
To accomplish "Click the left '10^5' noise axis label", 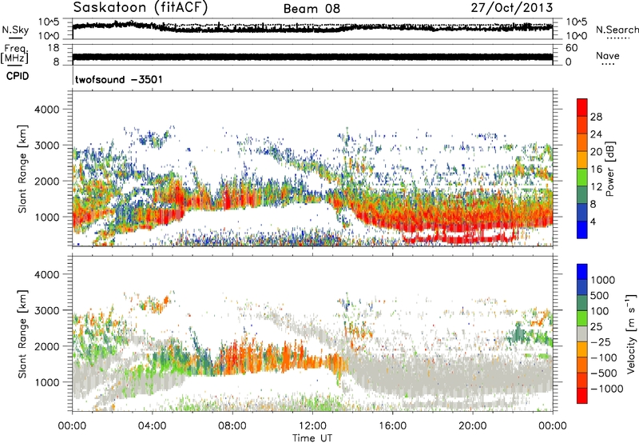I will coord(50,22).
